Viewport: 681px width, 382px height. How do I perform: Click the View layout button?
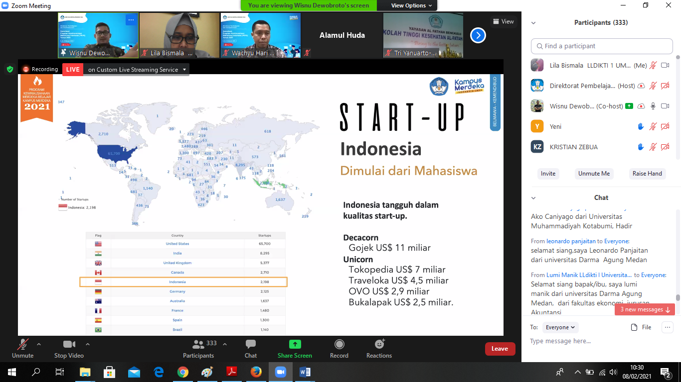coord(503,21)
